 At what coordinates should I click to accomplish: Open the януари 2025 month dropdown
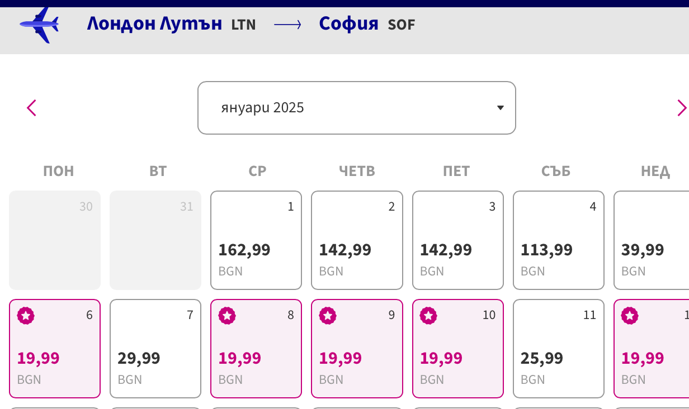pyautogui.click(x=356, y=108)
